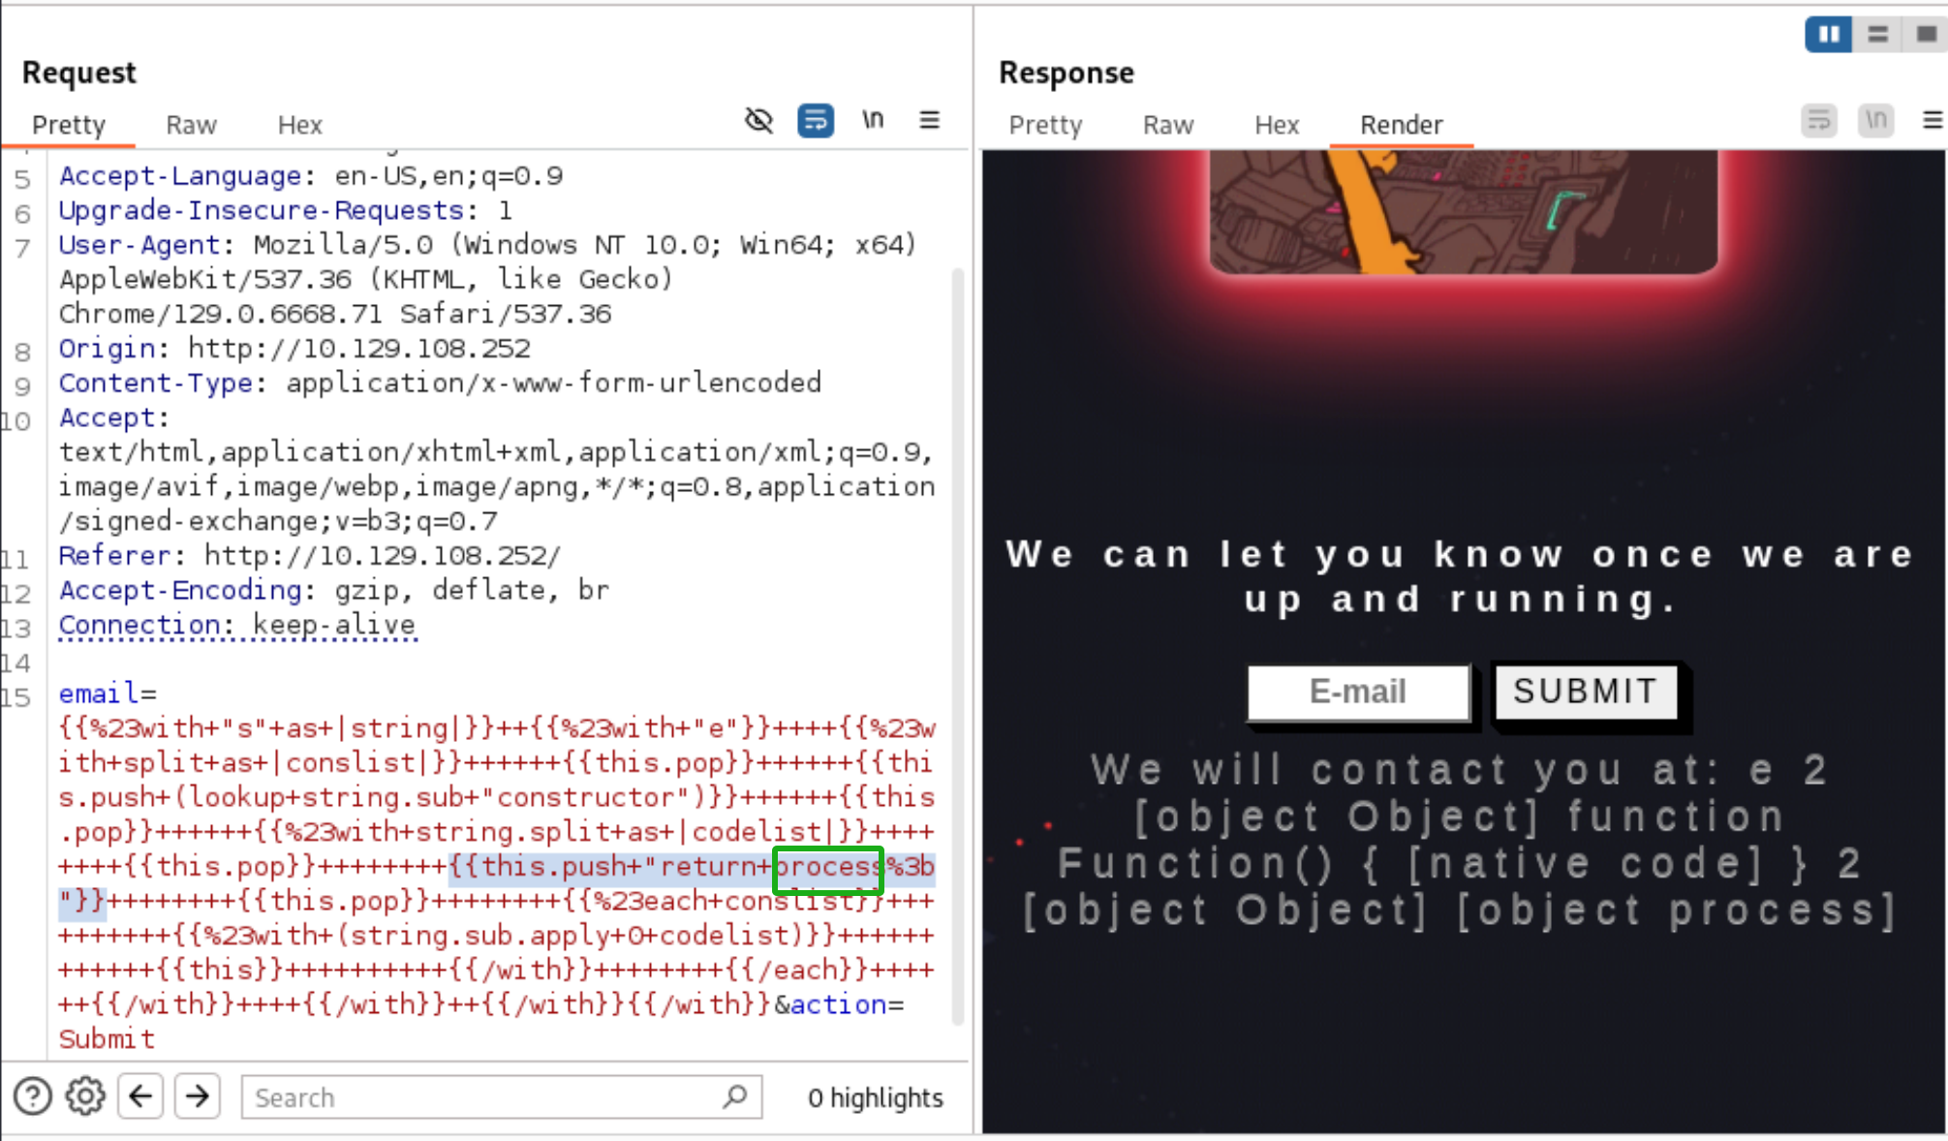The height and width of the screenshot is (1141, 1948).
Task: Go to next search match arrow
Action: (x=198, y=1096)
